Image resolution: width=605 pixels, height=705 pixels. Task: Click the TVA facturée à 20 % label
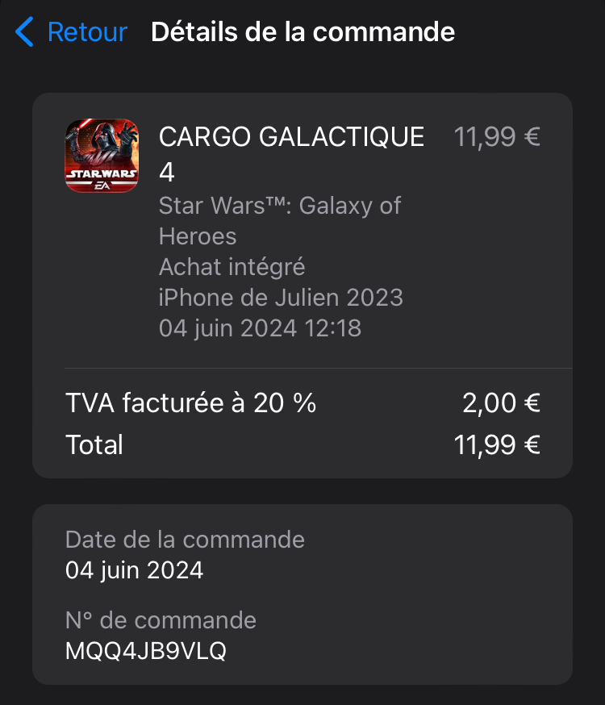pyautogui.click(x=191, y=403)
